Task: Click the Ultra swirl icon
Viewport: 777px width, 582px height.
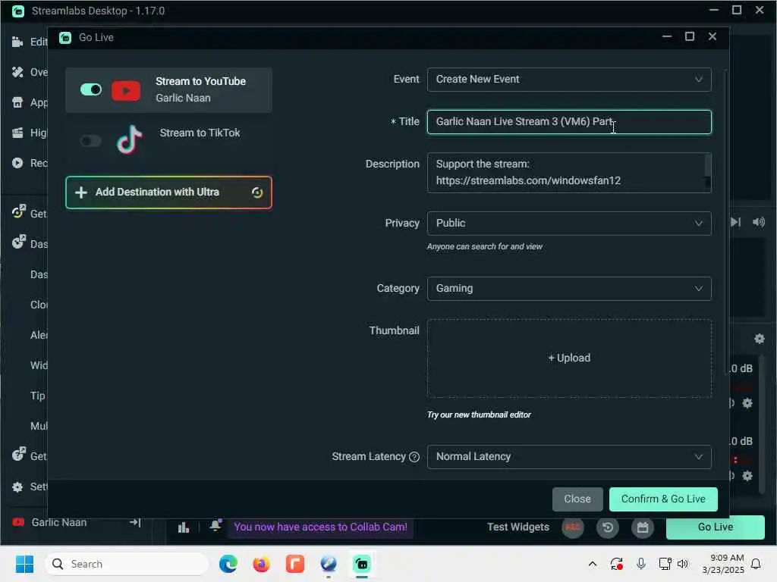Action: click(x=256, y=192)
